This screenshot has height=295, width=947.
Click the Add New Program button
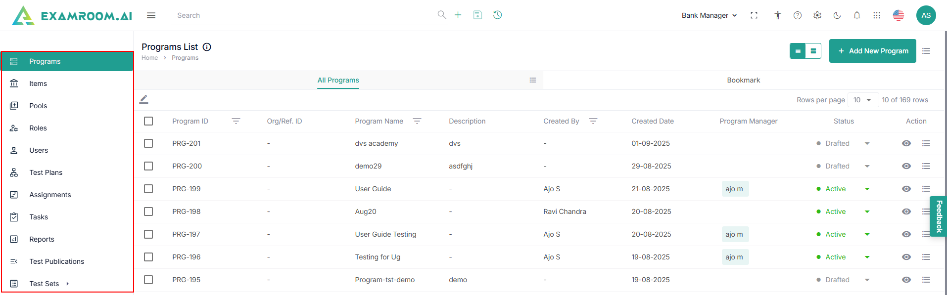tap(872, 51)
